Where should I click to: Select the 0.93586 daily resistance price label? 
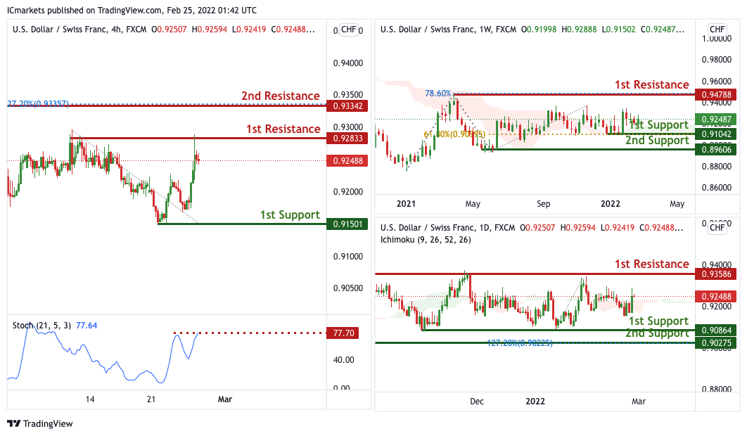coord(716,274)
